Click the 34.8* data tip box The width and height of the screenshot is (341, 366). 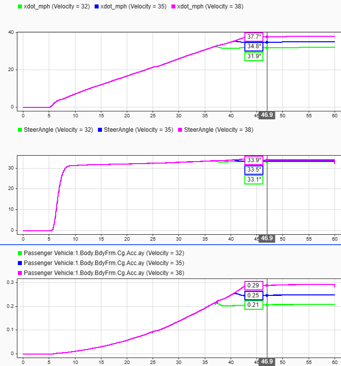point(254,46)
